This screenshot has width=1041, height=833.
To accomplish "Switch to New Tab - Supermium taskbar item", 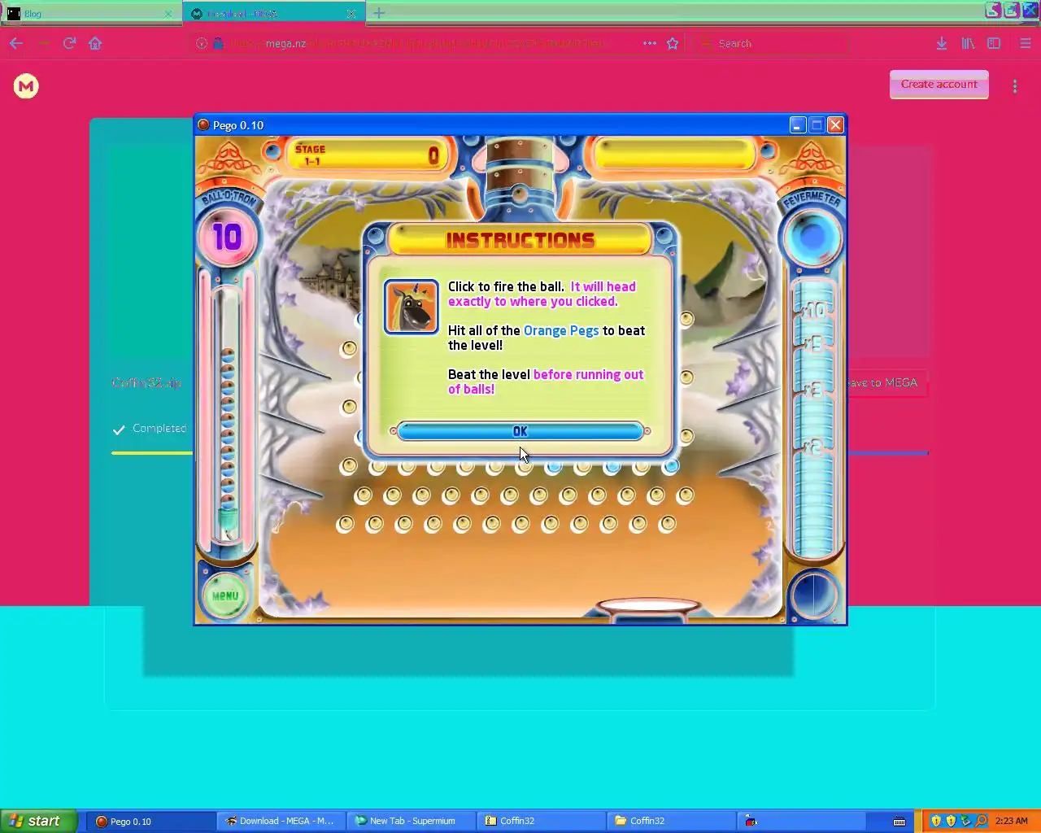I will click(412, 821).
